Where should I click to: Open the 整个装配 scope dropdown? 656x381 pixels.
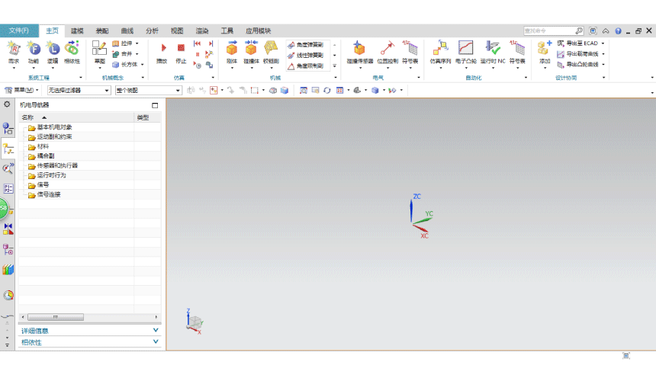pyautogui.click(x=147, y=90)
